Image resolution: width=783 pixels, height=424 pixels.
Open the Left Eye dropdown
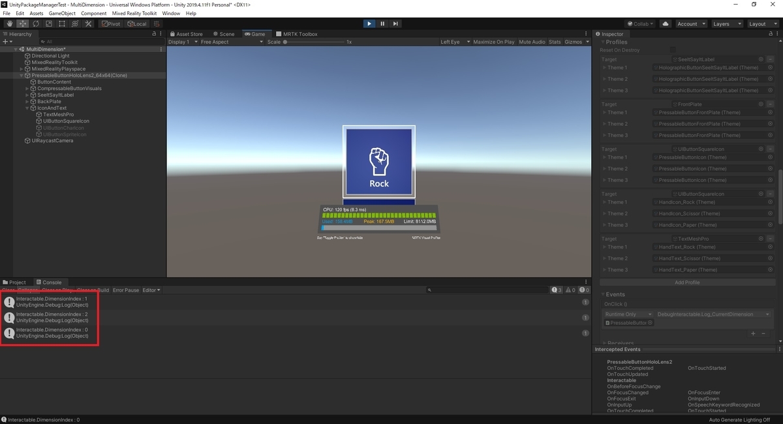454,42
